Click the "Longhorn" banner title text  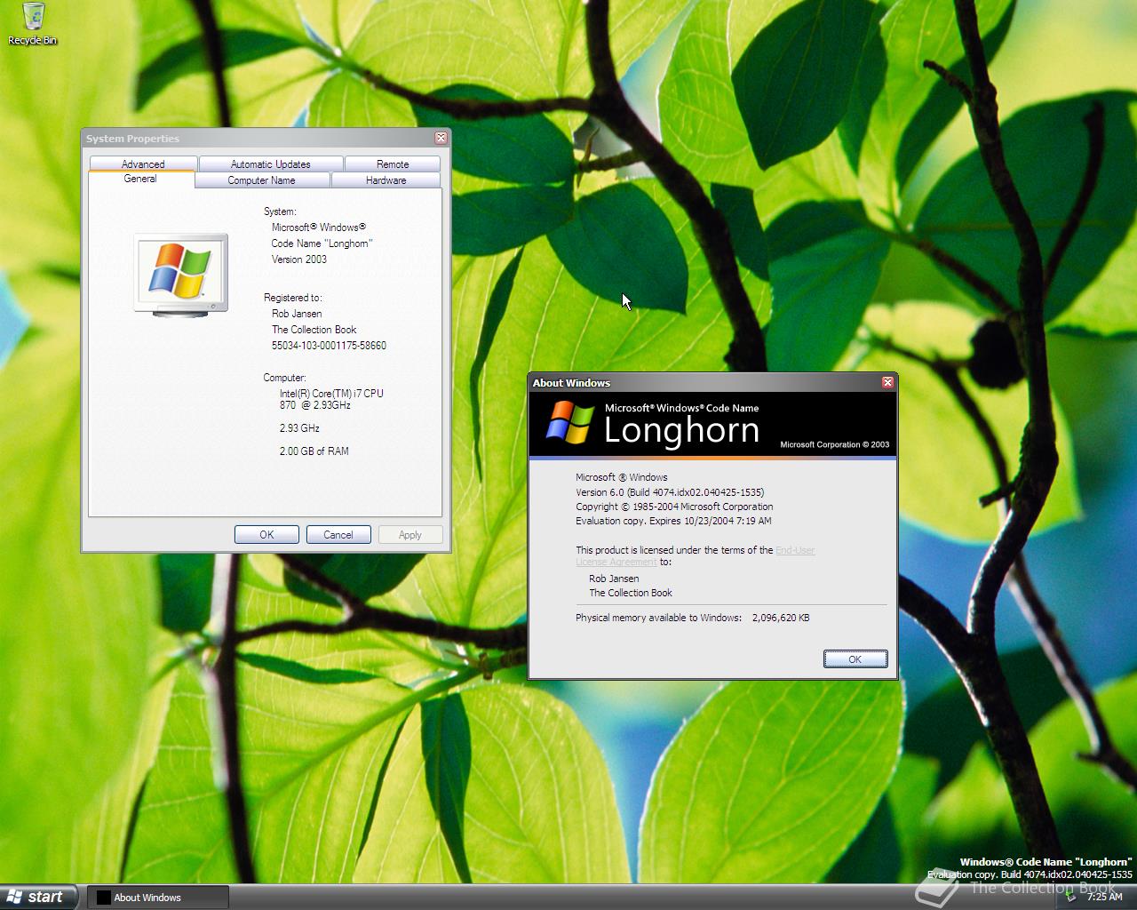click(x=681, y=430)
